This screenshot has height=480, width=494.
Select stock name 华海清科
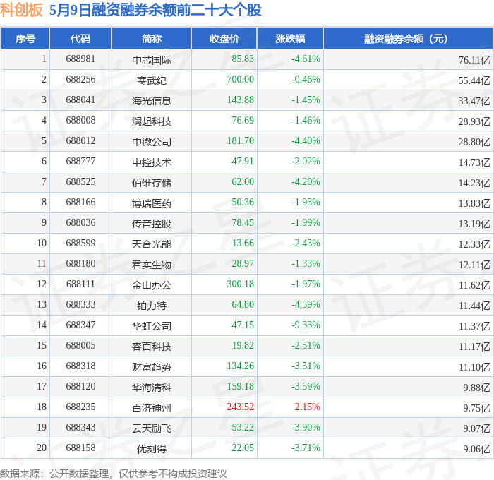pyautogui.click(x=152, y=388)
